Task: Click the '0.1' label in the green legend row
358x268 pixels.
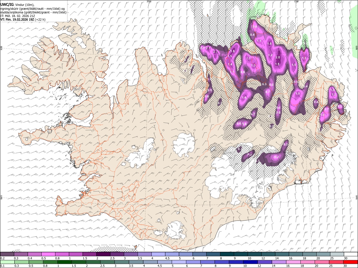Action: pyautogui.click(x=2, y=266)
